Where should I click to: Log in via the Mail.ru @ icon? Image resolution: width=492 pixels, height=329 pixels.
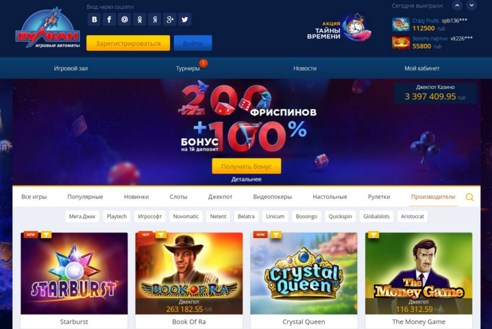click(124, 19)
